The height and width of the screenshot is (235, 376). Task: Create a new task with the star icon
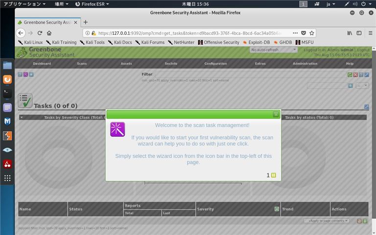pos(31,74)
